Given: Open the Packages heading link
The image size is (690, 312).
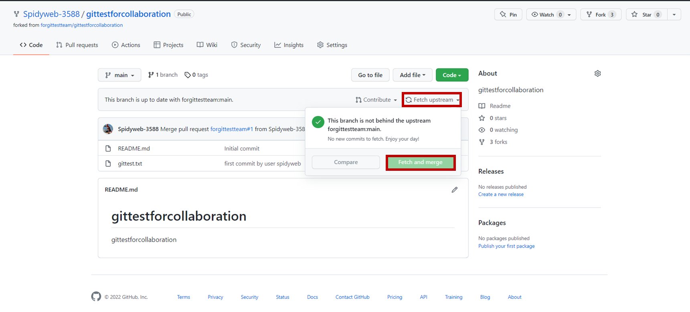Looking at the screenshot, I should [x=492, y=223].
